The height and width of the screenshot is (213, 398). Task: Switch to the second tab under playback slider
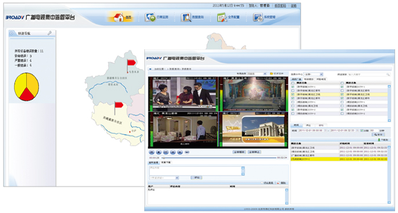point(166,163)
